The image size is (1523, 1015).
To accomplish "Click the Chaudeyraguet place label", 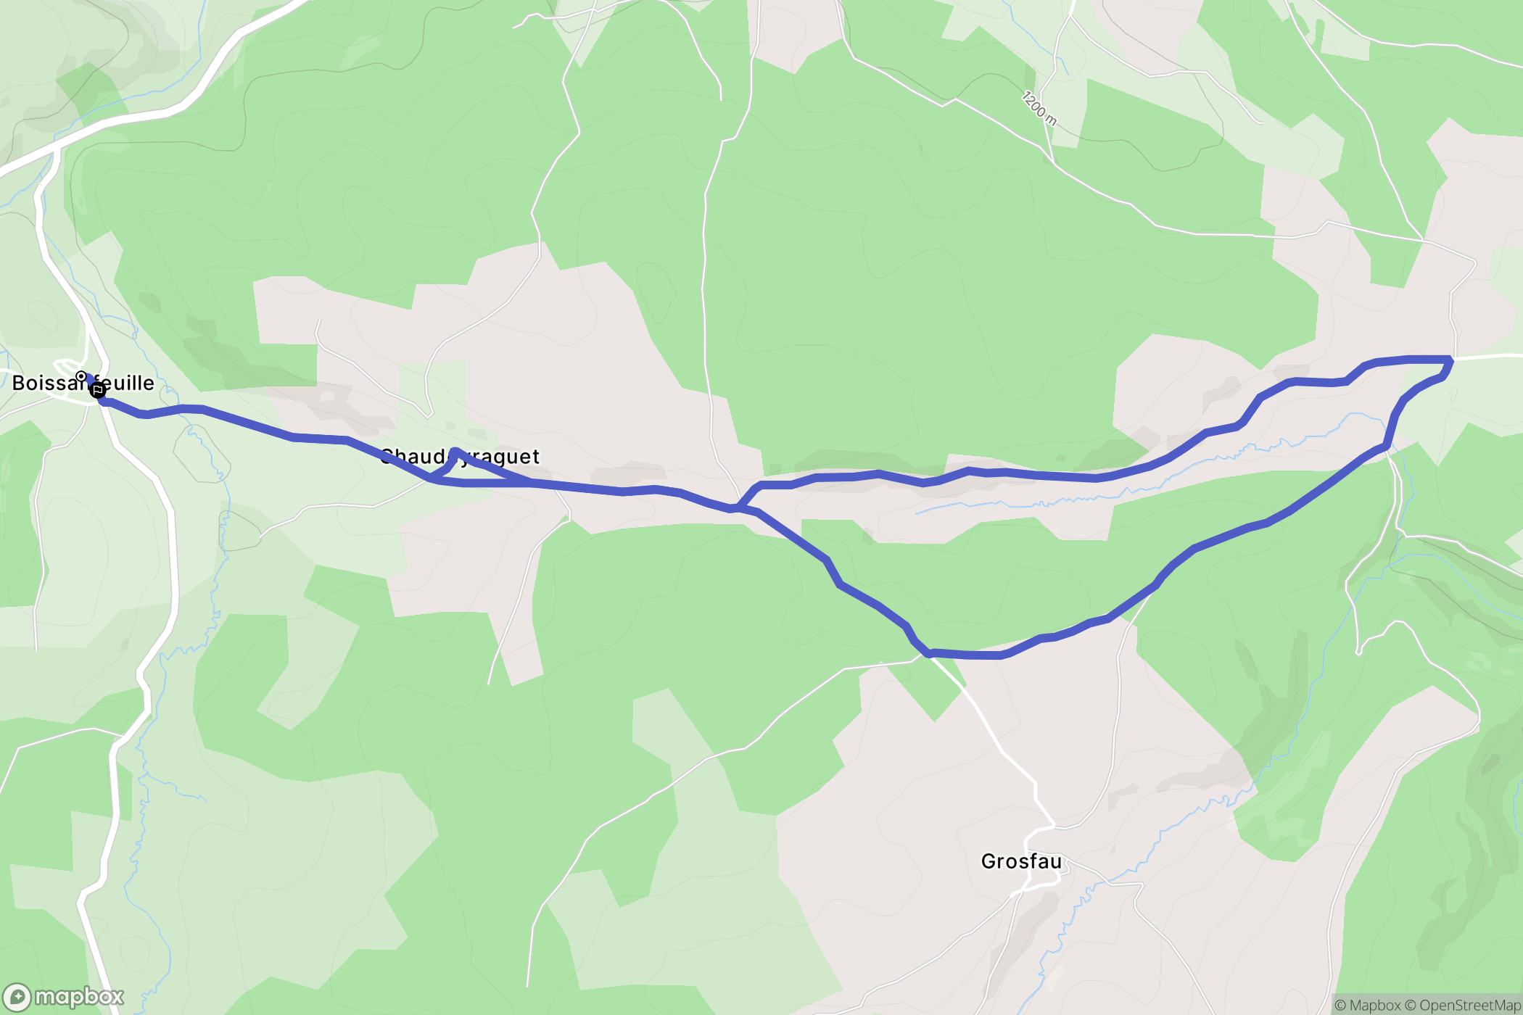I will coord(460,457).
